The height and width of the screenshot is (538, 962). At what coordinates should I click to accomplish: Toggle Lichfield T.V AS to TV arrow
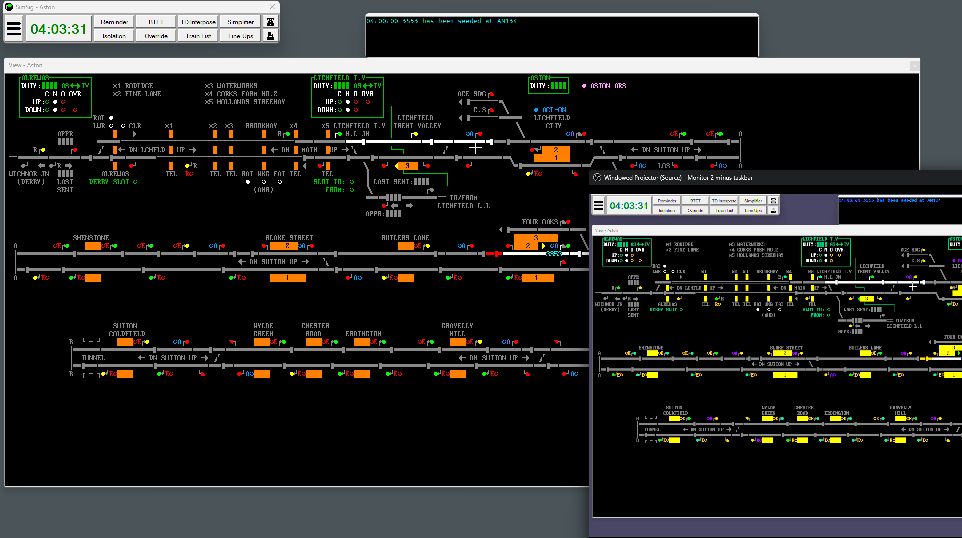[368, 86]
